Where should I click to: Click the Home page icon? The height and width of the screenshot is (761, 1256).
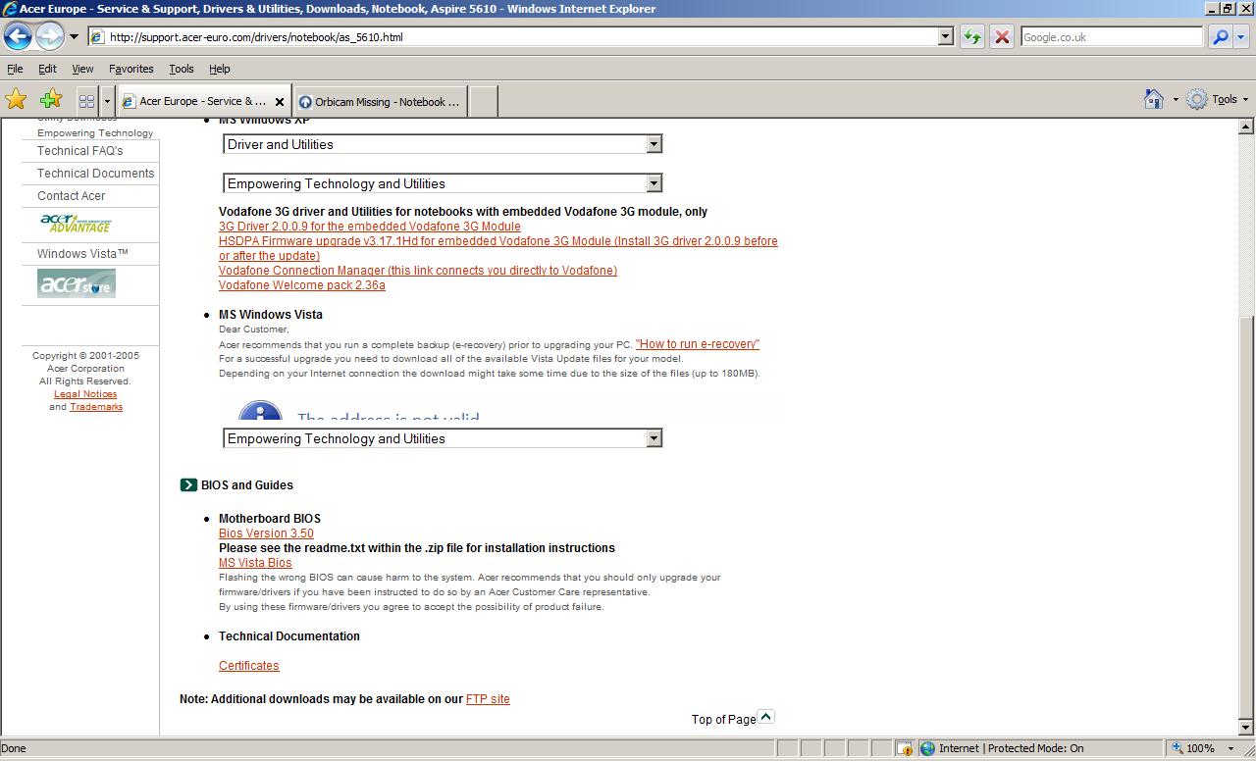pos(1154,99)
